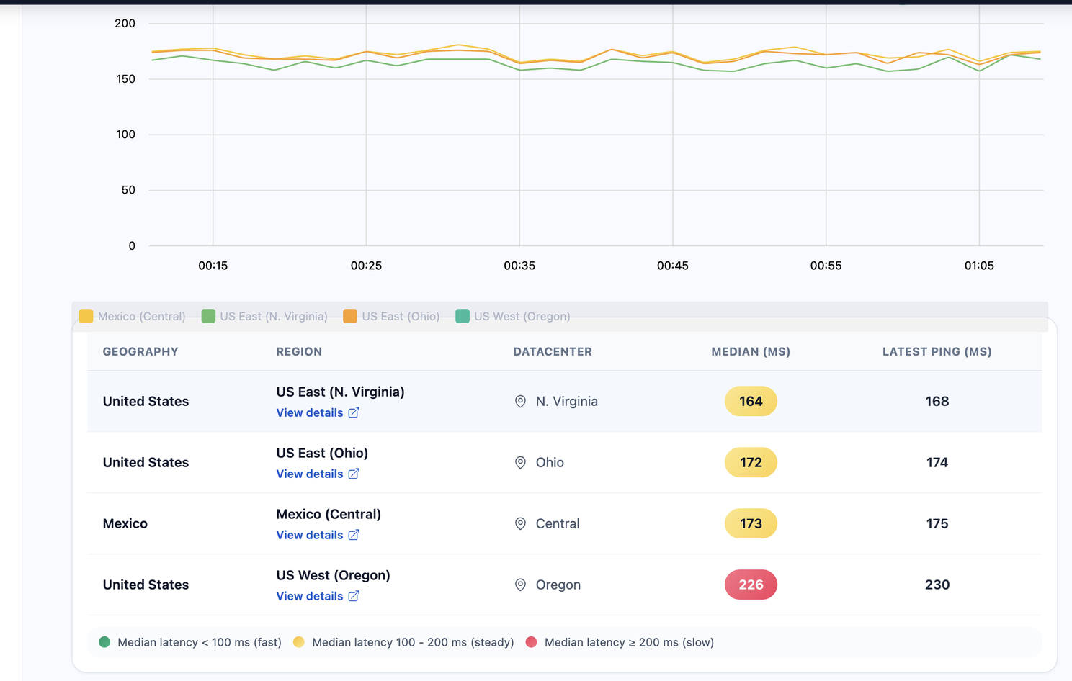Click location pin icon beside Oregon datacenter

pos(520,585)
